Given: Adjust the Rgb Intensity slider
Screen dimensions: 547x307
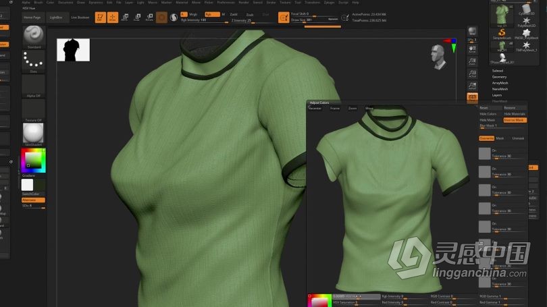Looking at the screenshot, I should [x=205, y=20].
